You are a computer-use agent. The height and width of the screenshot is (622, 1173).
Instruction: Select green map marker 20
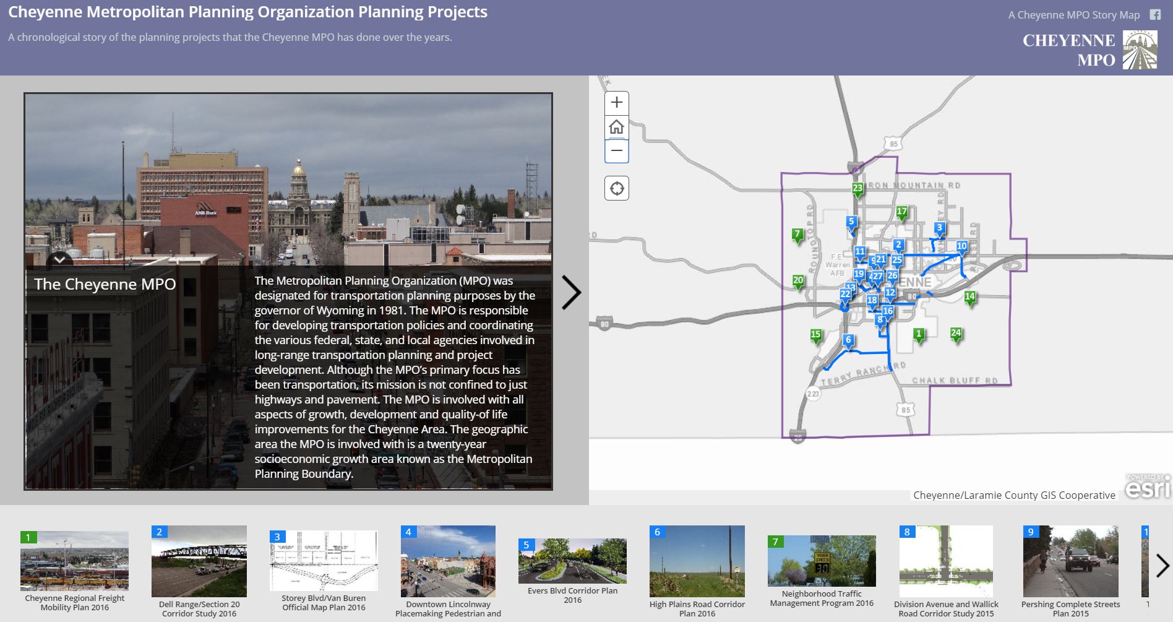coord(798,281)
